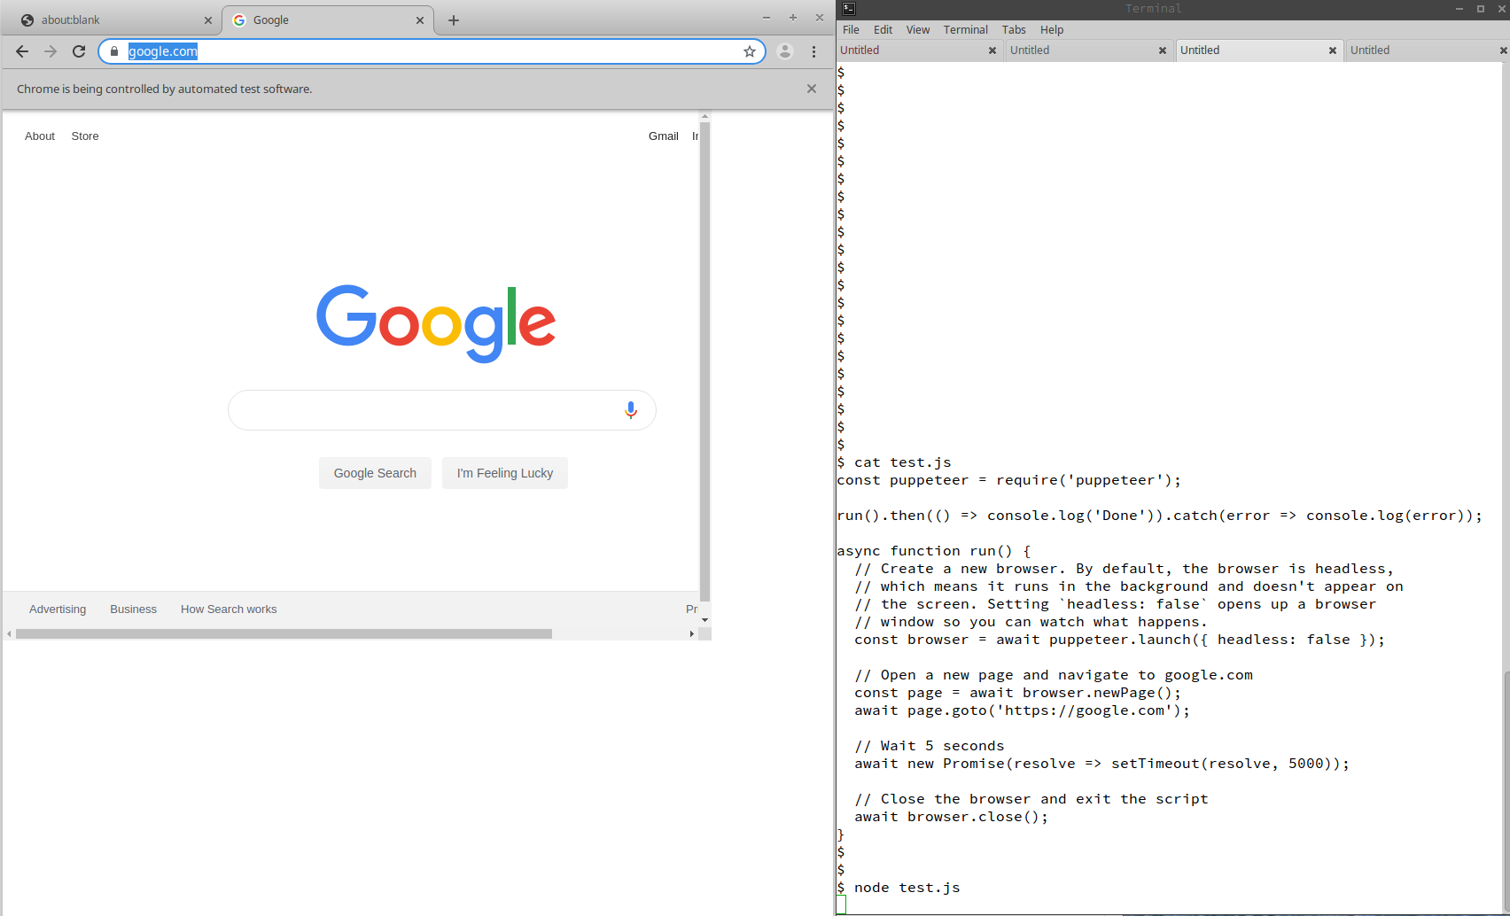Viewport: 1510px width, 916px height.
Task: Click the Google logo
Action: [x=436, y=323]
